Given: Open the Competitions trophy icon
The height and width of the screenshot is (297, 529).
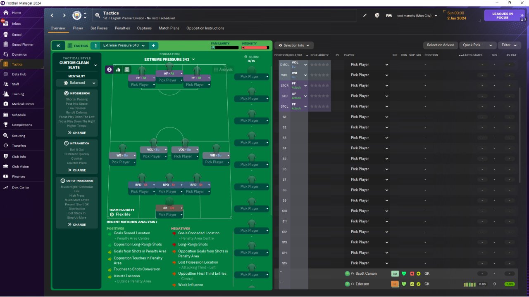Looking at the screenshot, I should coord(6,125).
